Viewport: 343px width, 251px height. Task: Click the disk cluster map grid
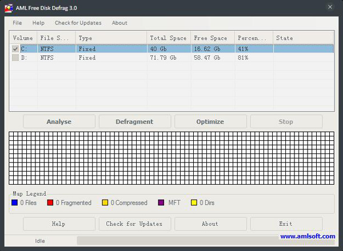click(171, 158)
